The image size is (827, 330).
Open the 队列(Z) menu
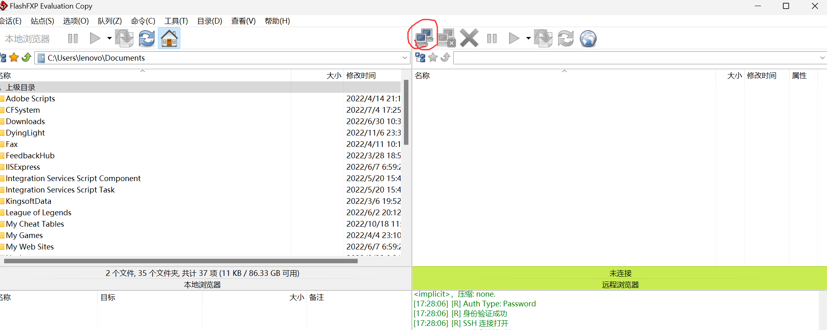click(x=110, y=21)
